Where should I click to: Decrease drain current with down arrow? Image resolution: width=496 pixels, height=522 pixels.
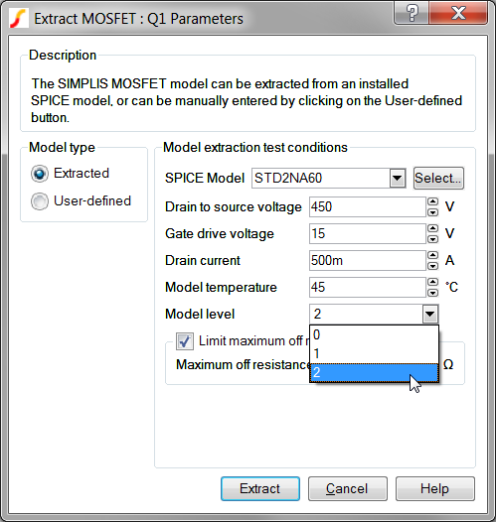coord(432,266)
